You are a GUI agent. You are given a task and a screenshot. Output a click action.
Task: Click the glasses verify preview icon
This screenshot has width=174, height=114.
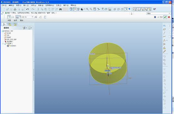(x=161, y=17)
